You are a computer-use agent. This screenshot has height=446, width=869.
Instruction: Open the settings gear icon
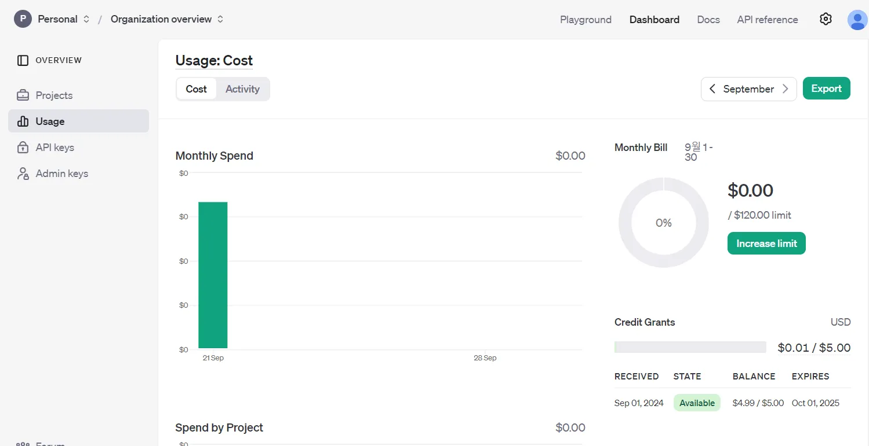tap(826, 19)
